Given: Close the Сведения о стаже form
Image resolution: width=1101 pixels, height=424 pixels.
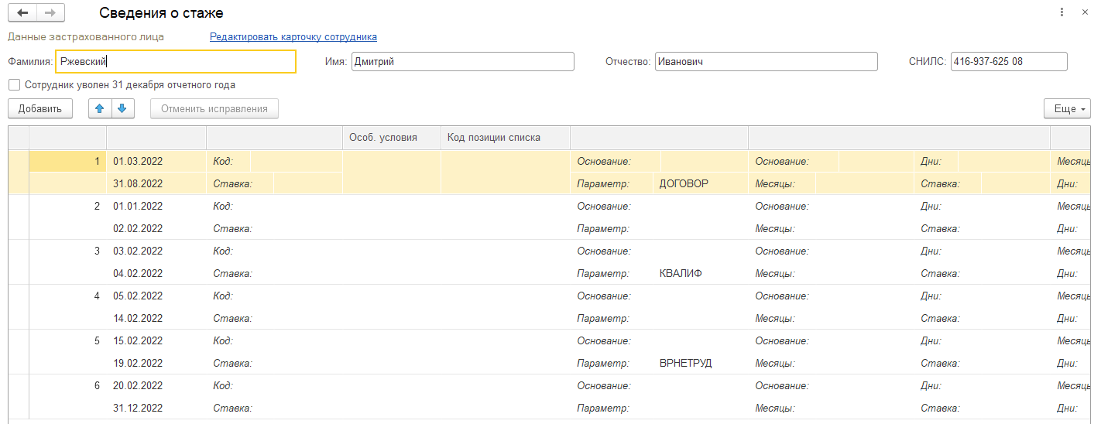Looking at the screenshot, I should tap(1084, 13).
